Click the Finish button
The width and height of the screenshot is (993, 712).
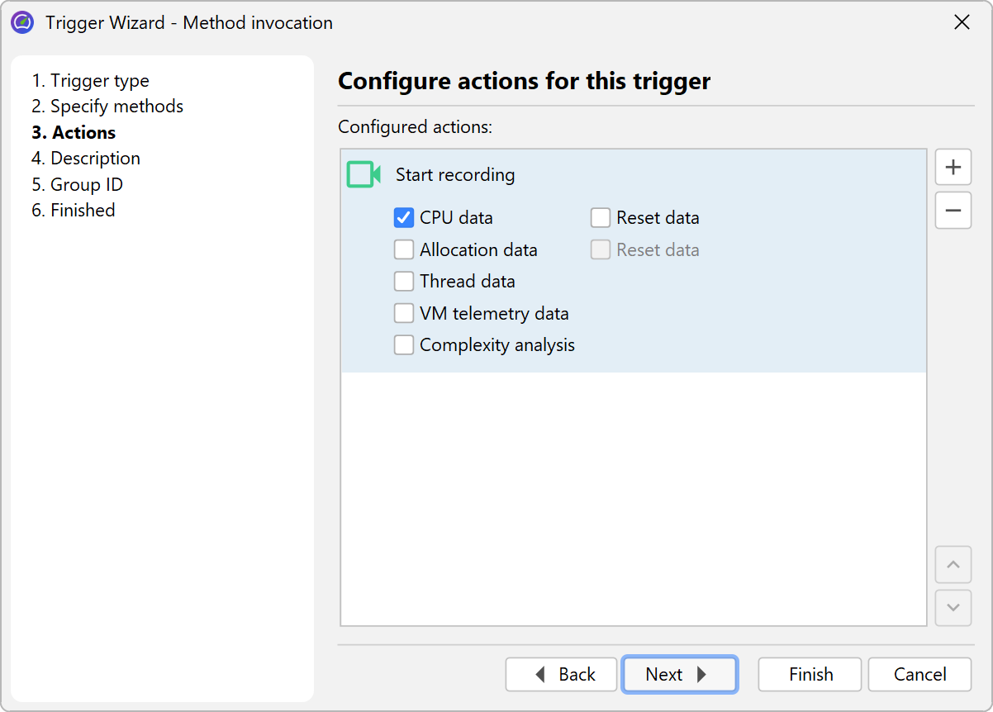coord(810,675)
